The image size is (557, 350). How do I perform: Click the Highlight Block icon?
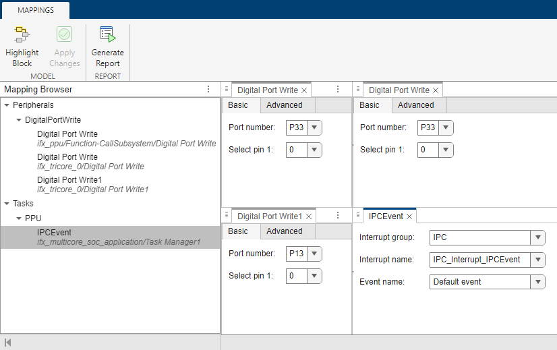[22, 35]
